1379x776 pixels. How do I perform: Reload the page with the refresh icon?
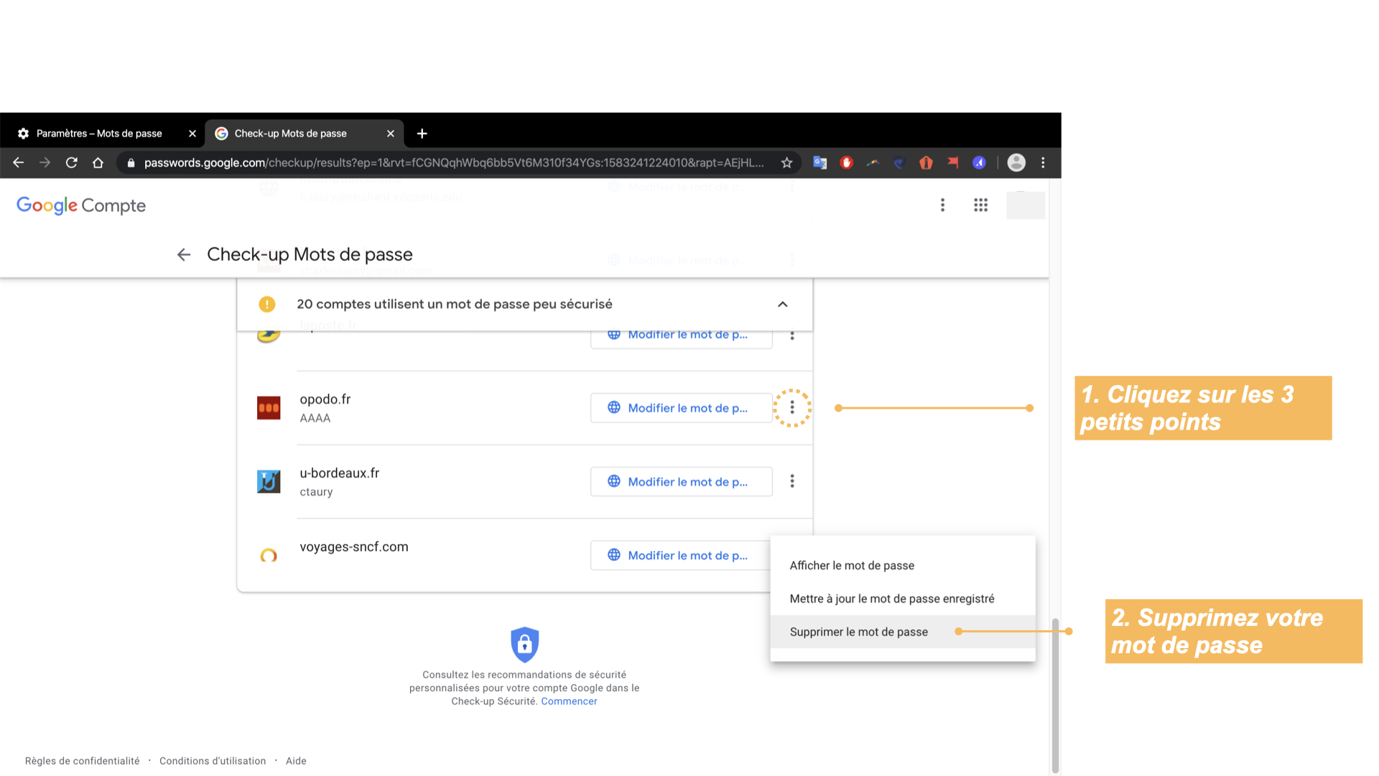tap(71, 163)
